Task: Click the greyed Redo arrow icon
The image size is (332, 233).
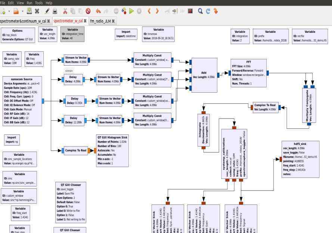Action: [106, 11]
